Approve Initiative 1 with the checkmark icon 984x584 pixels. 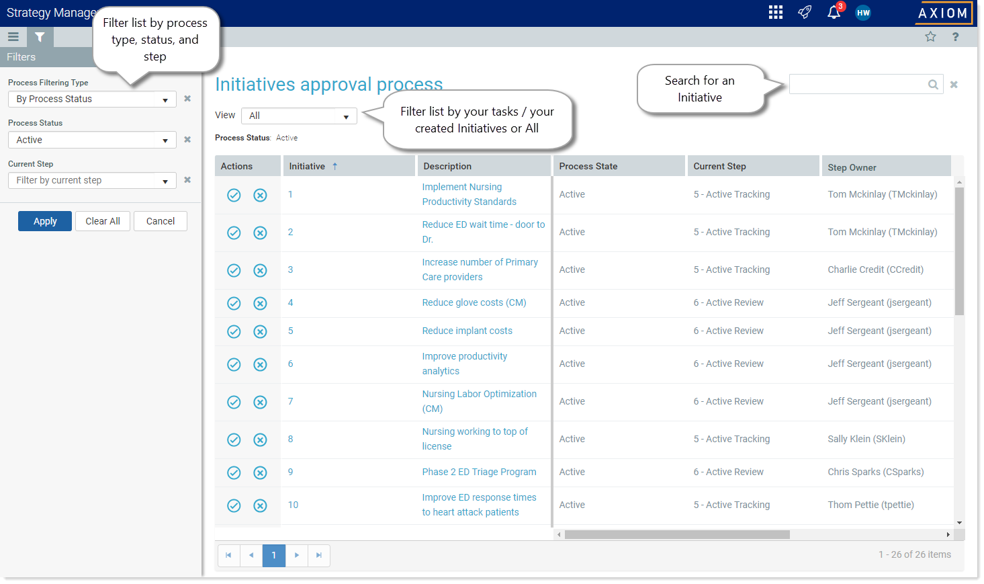tap(234, 195)
